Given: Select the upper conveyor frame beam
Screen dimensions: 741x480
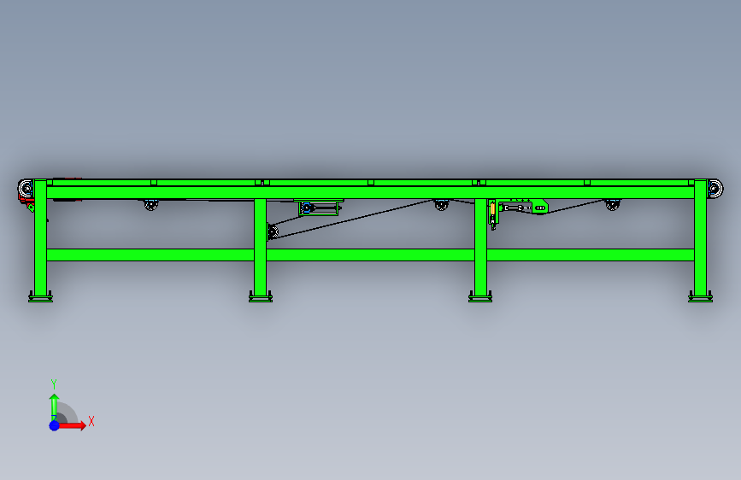Looking at the screenshot, I should [x=371, y=192].
